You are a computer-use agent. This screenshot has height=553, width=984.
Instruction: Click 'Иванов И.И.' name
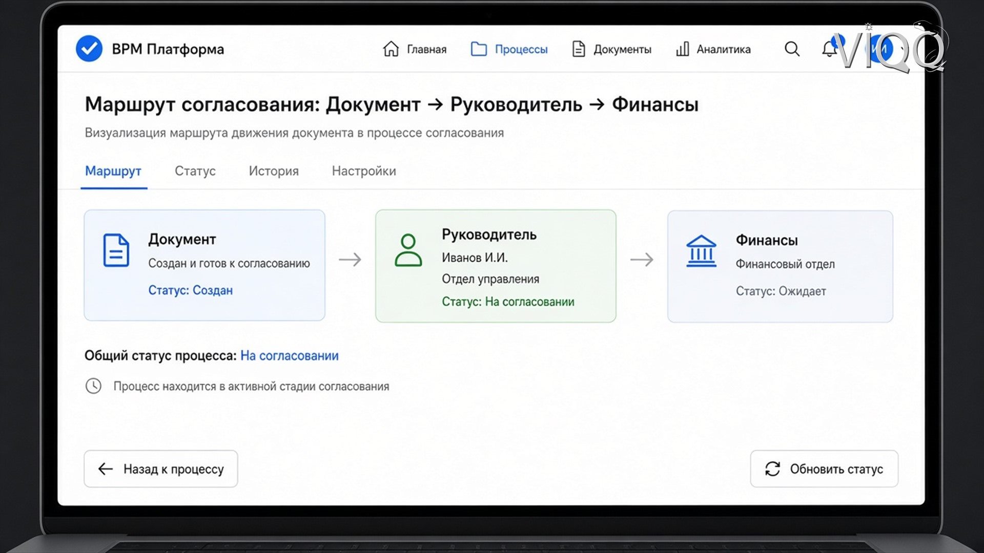[475, 258]
